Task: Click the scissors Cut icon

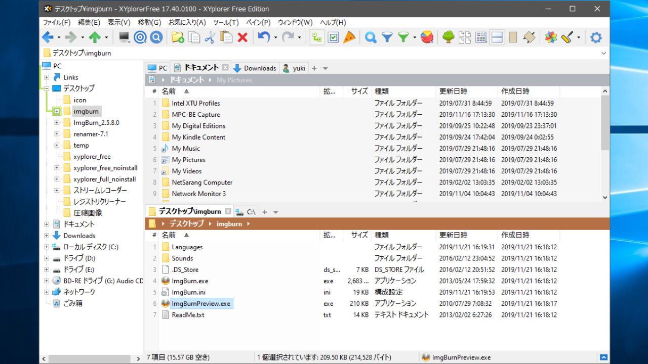Action: 210,37
